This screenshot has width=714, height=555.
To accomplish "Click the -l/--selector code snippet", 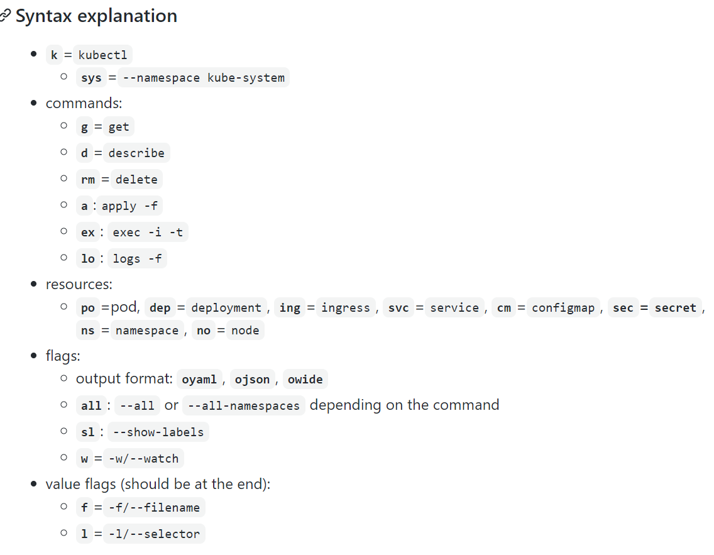I will point(154,534).
